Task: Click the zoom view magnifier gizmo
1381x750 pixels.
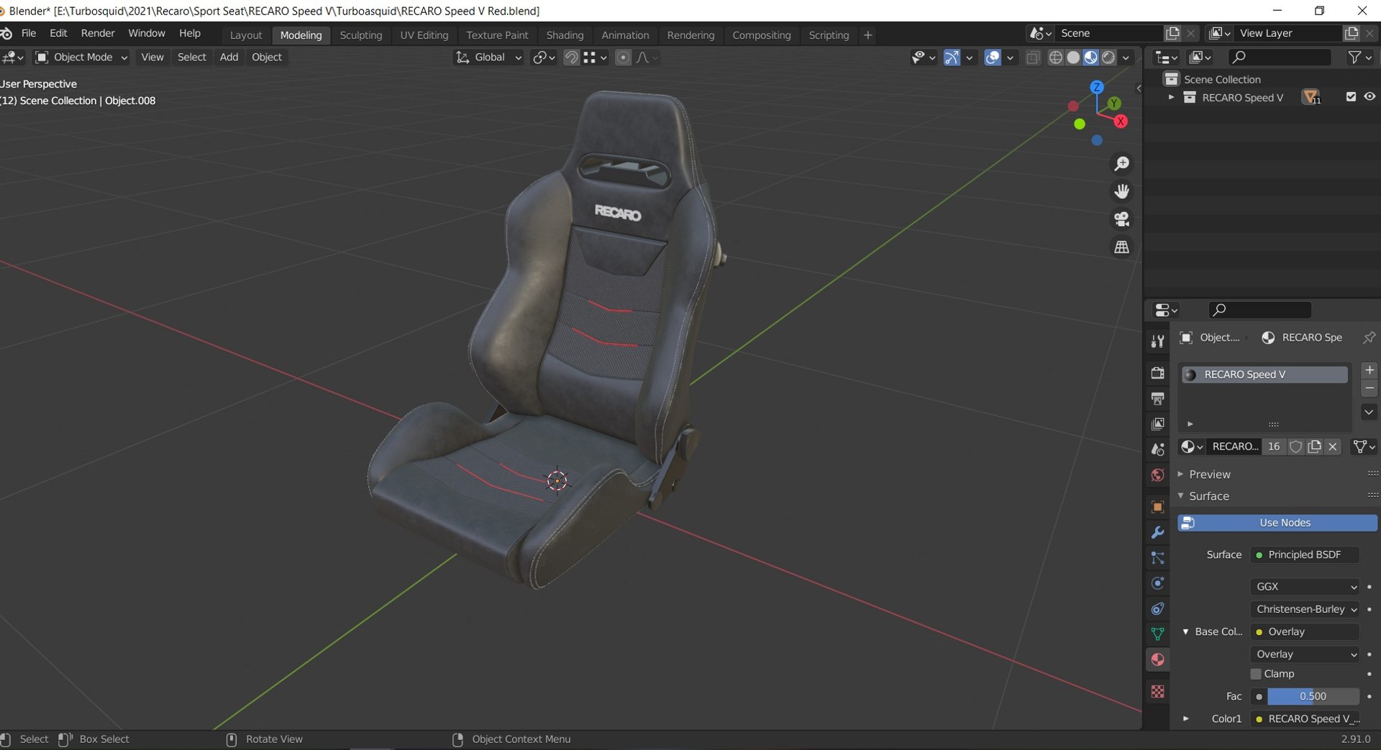Action: (x=1121, y=164)
